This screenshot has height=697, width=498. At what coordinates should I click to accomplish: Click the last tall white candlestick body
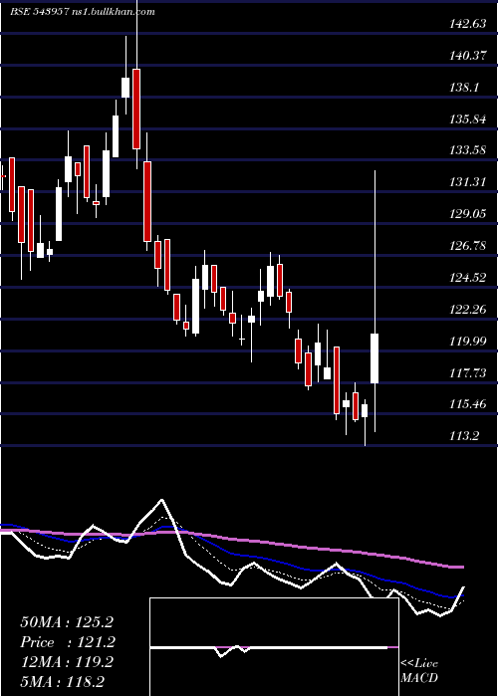click(x=374, y=358)
